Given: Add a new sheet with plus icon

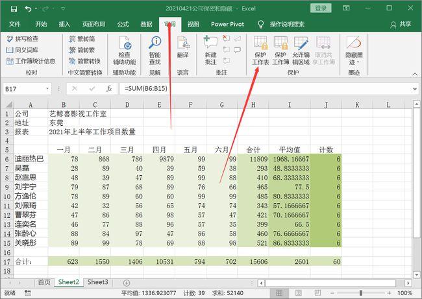Looking at the screenshot, I should coord(127,283).
